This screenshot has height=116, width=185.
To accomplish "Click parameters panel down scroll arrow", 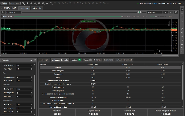I will click(34, 114).
